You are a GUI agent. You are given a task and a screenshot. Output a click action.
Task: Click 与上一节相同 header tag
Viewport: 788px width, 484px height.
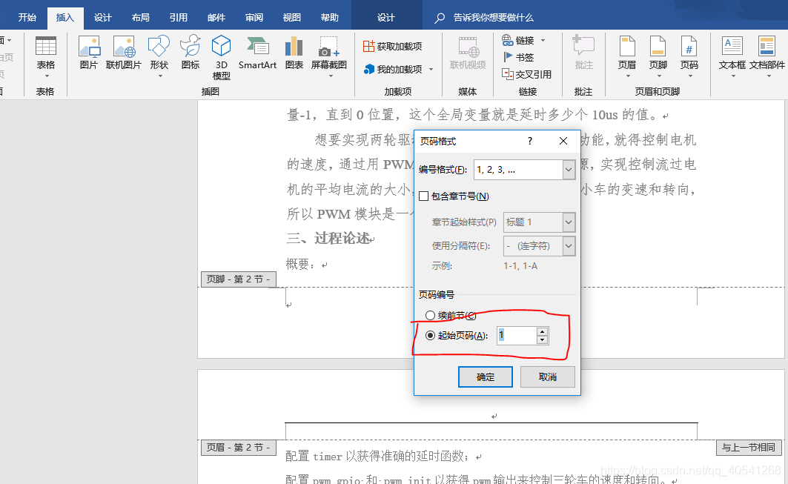[x=748, y=447]
